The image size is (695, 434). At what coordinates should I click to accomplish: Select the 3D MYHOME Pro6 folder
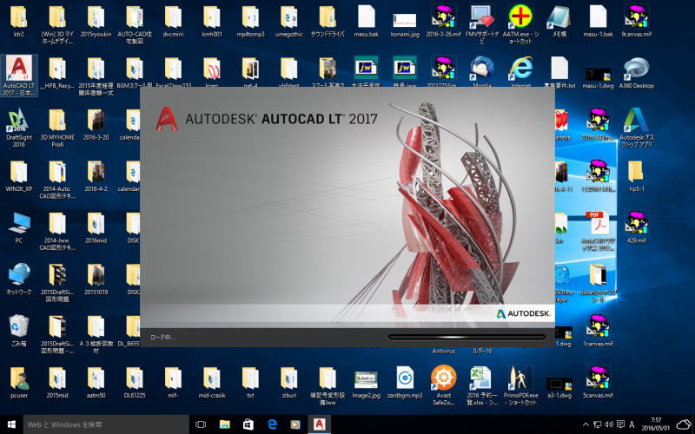pyautogui.click(x=57, y=128)
